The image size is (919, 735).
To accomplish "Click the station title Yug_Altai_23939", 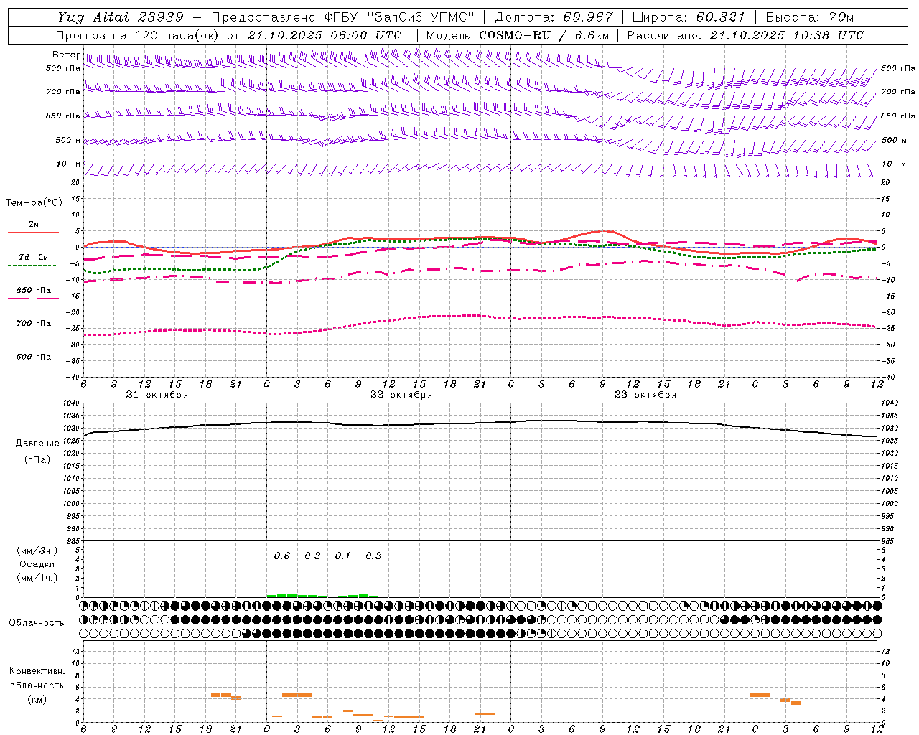I will [120, 17].
